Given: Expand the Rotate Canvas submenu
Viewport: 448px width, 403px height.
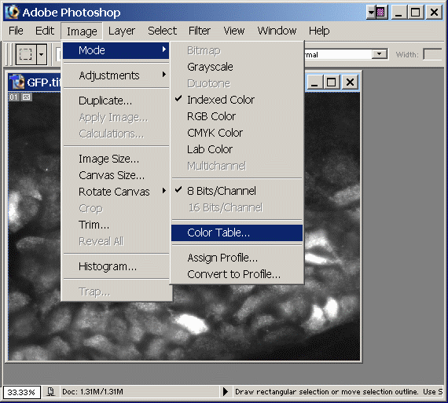Looking at the screenshot, I should [x=116, y=192].
